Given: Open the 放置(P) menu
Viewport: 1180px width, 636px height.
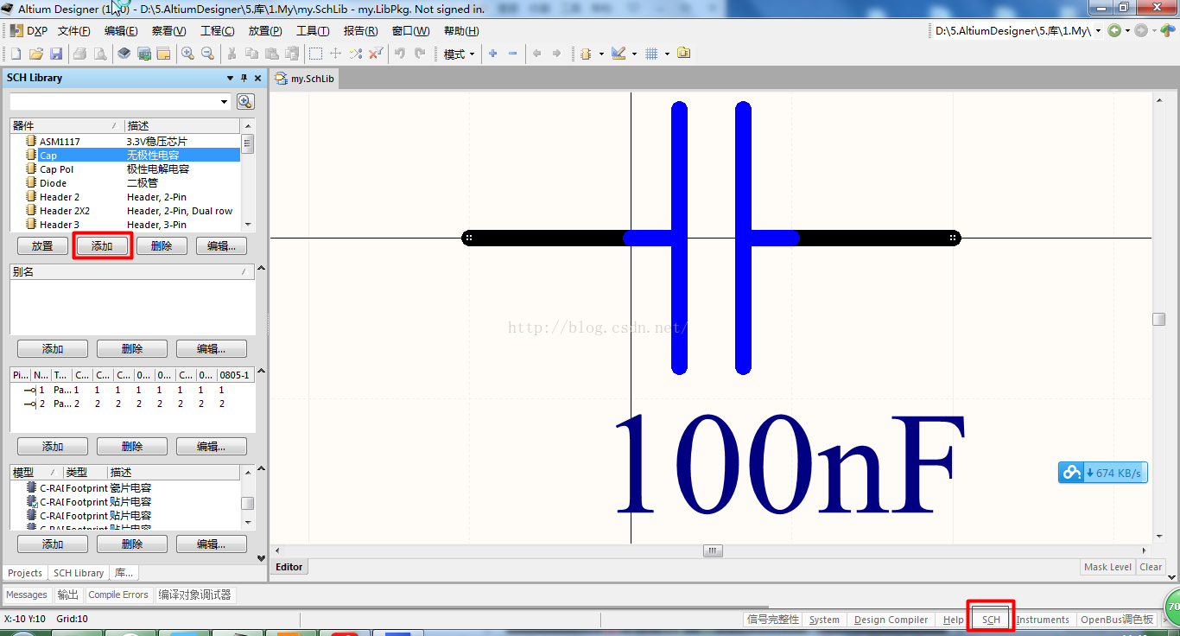Looking at the screenshot, I should coord(265,31).
